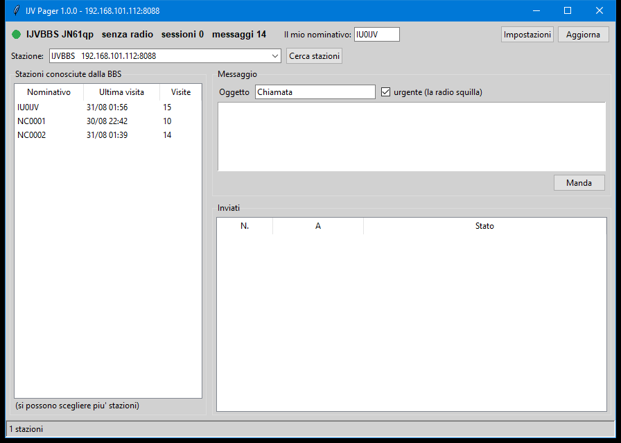Click the green connection status indicator
621x443 pixels.
coord(16,35)
